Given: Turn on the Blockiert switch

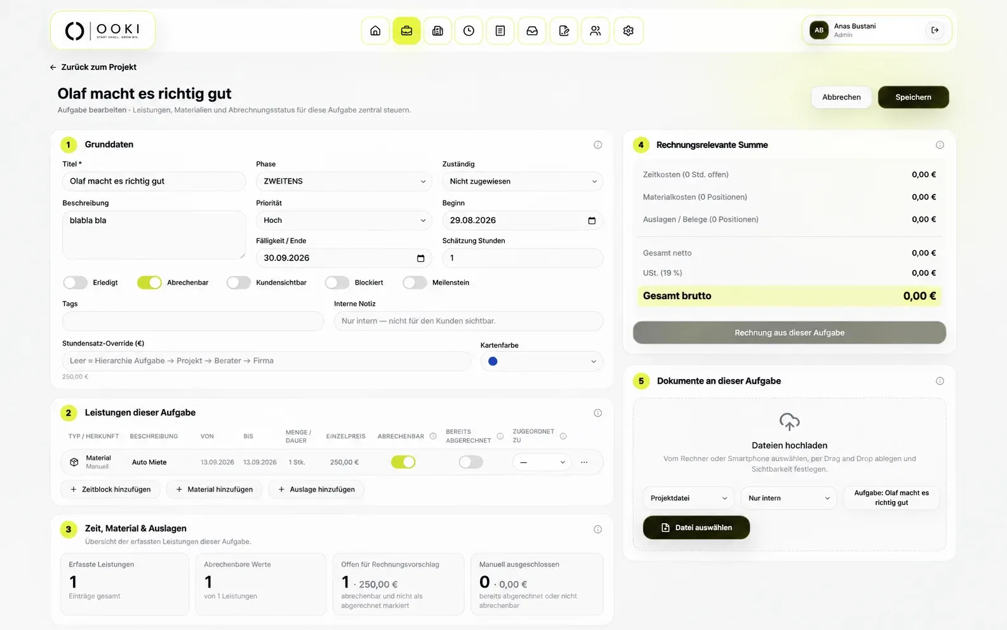Looking at the screenshot, I should click(x=337, y=283).
